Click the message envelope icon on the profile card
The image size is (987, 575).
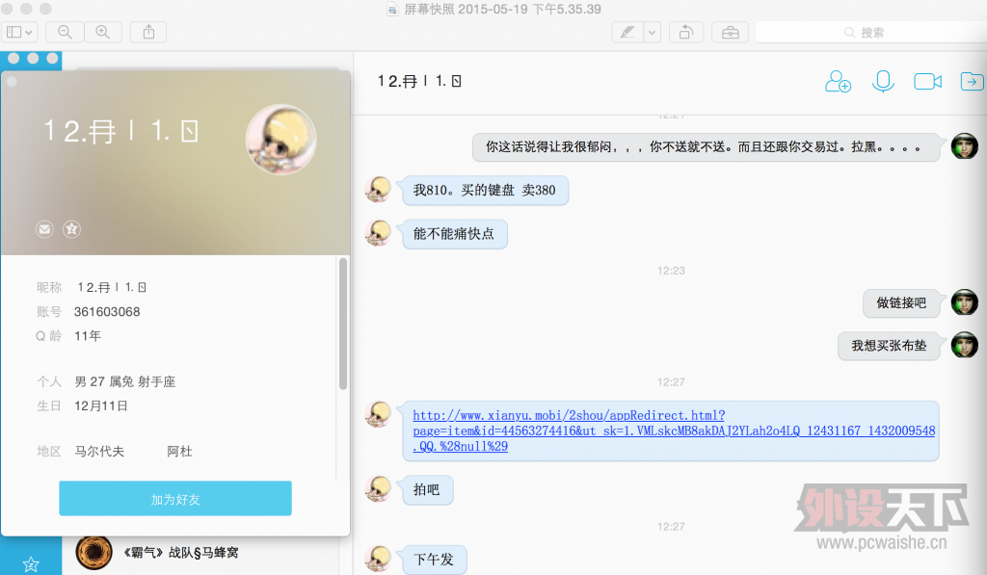click(44, 229)
